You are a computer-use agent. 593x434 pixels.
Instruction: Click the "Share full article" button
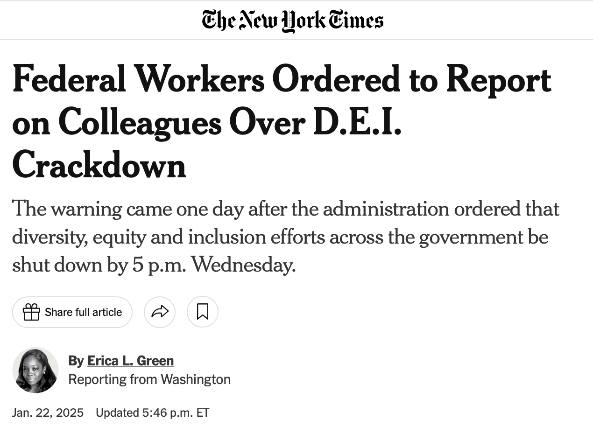[72, 312]
